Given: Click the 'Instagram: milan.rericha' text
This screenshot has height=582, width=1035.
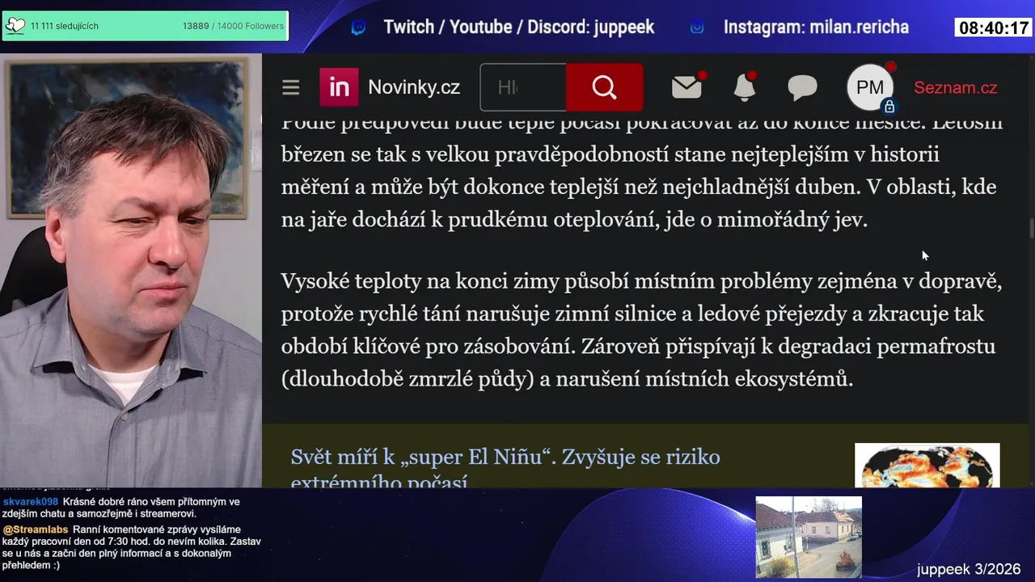Looking at the screenshot, I should click(816, 27).
